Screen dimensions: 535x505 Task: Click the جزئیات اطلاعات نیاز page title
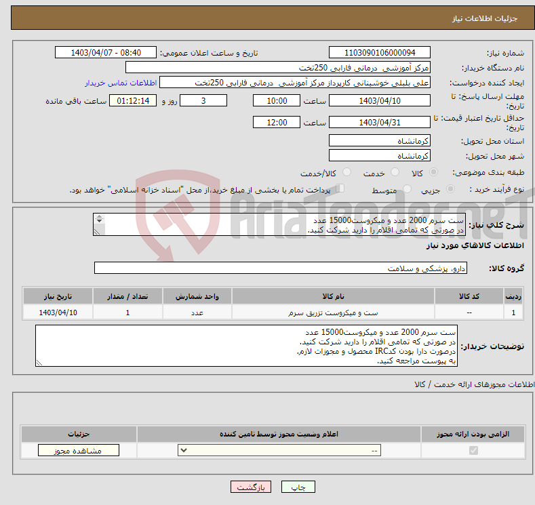[x=485, y=18]
